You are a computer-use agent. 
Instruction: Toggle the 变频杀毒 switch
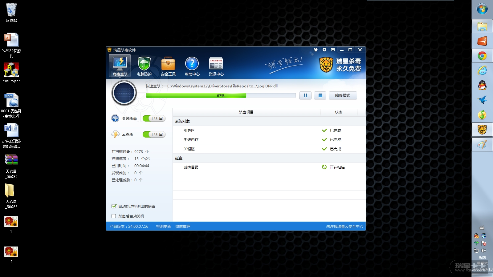(x=154, y=118)
